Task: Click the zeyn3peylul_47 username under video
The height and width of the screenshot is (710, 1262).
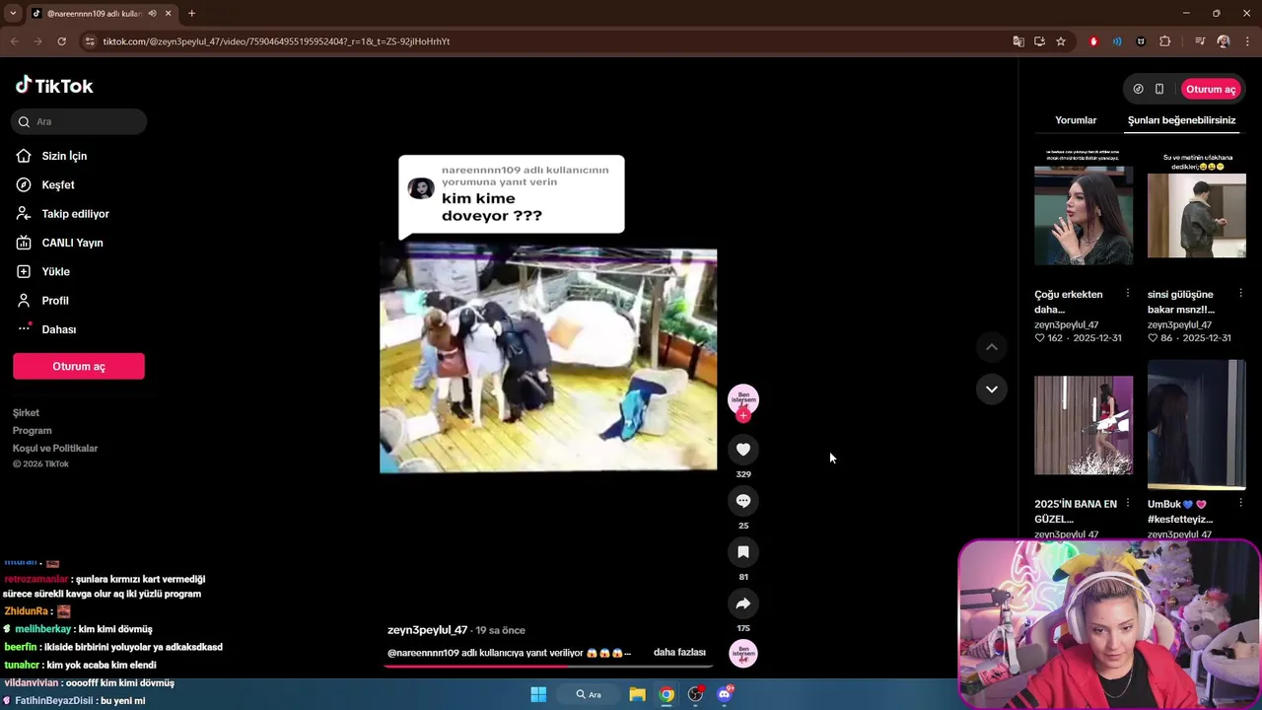Action: 427,630
